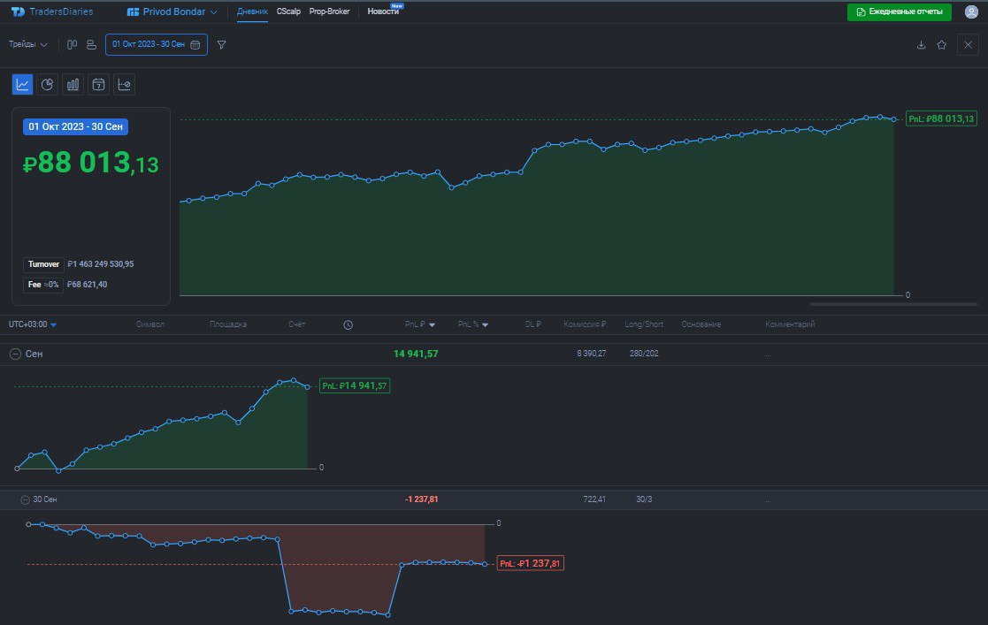Open the Новости tab
988x625 pixels.
383,11
